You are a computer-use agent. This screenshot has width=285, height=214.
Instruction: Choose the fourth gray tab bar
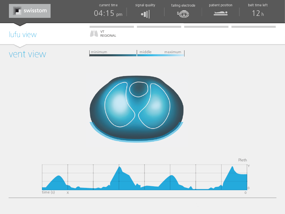pos(253,27)
